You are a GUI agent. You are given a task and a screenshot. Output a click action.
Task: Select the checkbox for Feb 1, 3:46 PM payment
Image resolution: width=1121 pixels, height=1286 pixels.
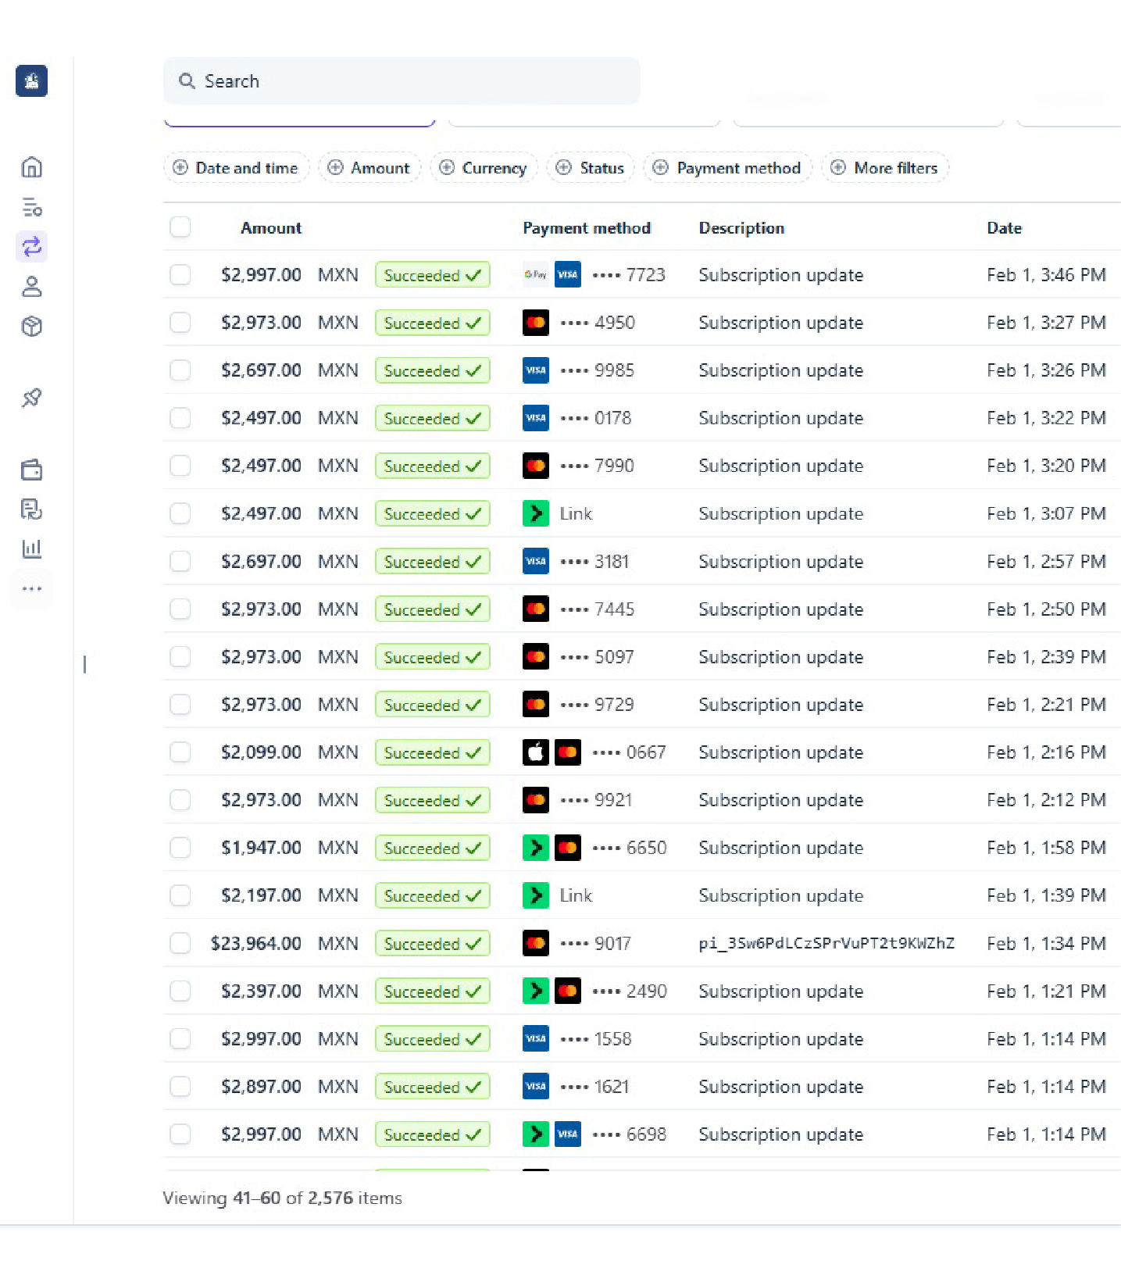point(180,274)
